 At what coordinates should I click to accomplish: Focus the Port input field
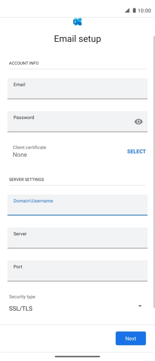pos(77,271)
